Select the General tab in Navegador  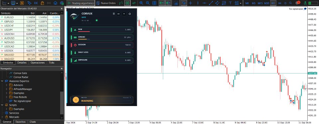pos(7,122)
